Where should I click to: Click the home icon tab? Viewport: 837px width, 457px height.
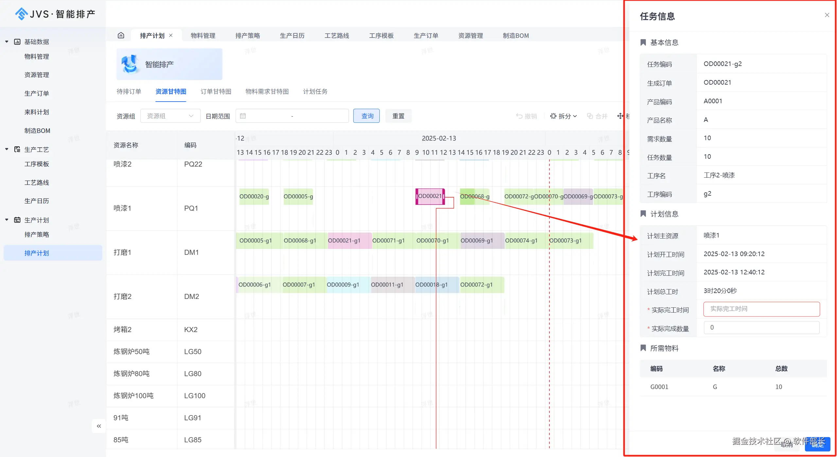pyautogui.click(x=121, y=35)
